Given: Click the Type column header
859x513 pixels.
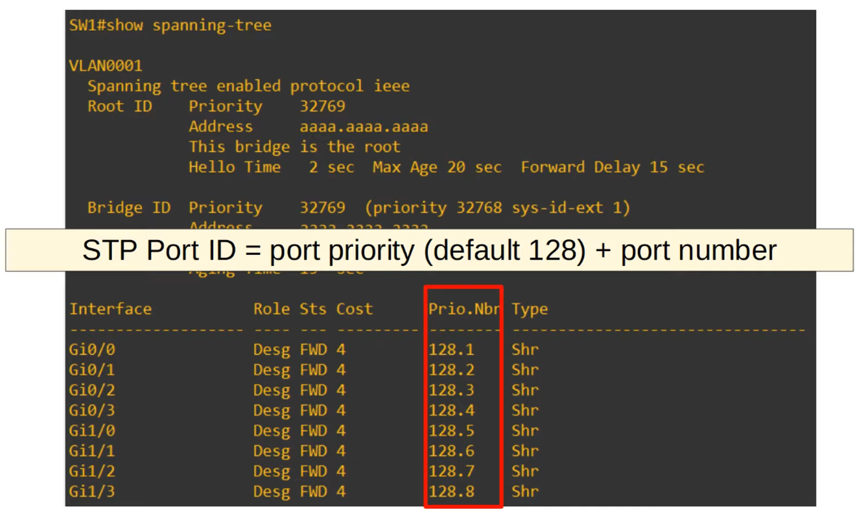Looking at the screenshot, I should 529,309.
